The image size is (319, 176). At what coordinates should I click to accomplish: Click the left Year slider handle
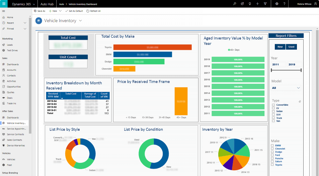[x=271, y=70]
